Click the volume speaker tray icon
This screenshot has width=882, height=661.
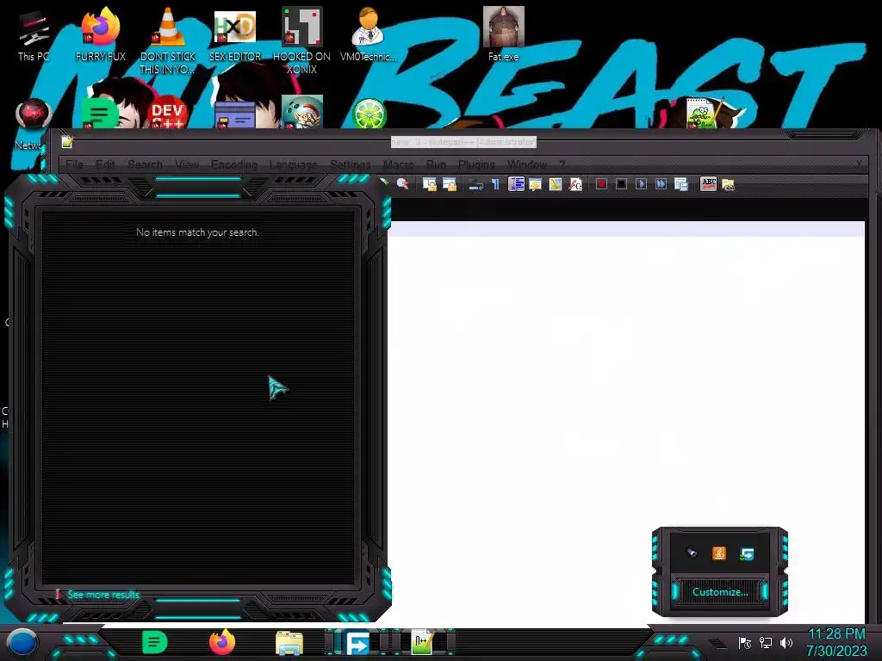(x=786, y=642)
